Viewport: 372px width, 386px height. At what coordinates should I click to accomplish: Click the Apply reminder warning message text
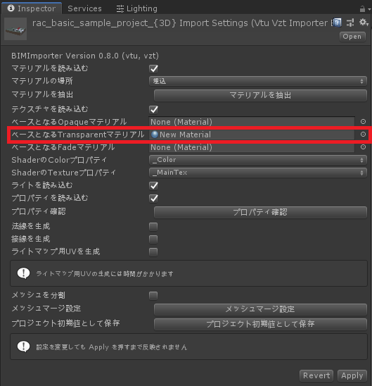coord(112,347)
